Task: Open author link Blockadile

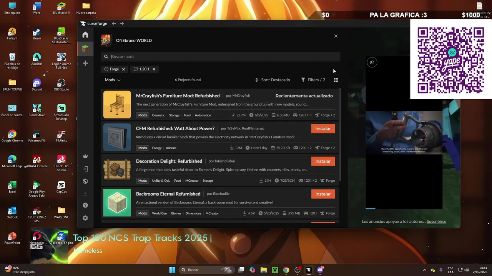Action: 221,194
